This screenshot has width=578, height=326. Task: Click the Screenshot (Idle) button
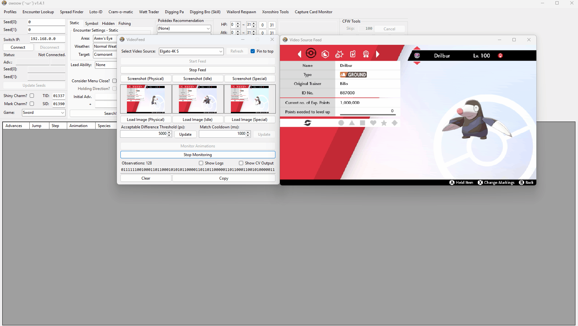point(198,79)
